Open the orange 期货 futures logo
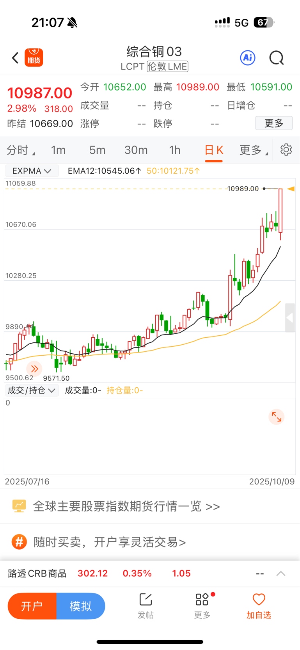This screenshot has width=300, height=650. click(34, 58)
